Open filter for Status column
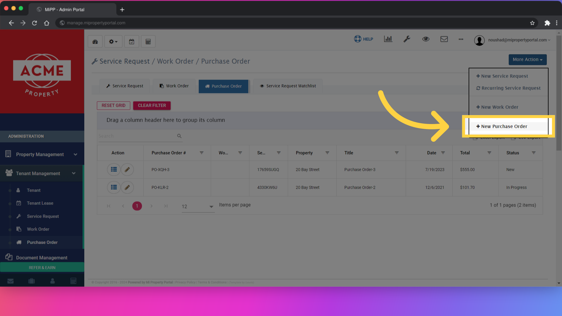The image size is (562, 316). 534,153
